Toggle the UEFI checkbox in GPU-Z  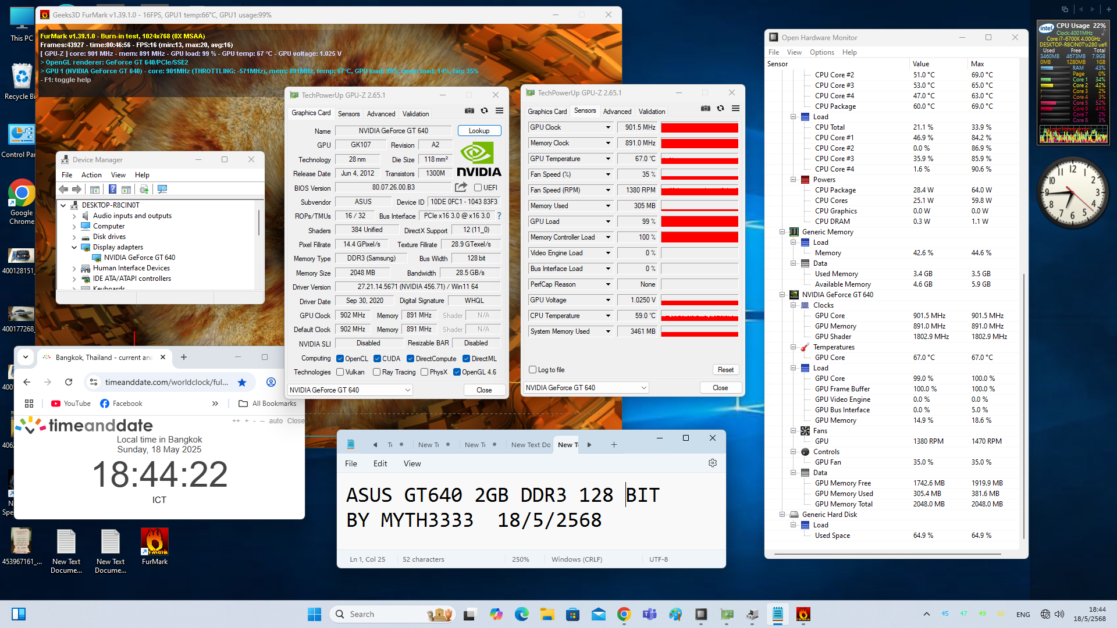point(478,188)
